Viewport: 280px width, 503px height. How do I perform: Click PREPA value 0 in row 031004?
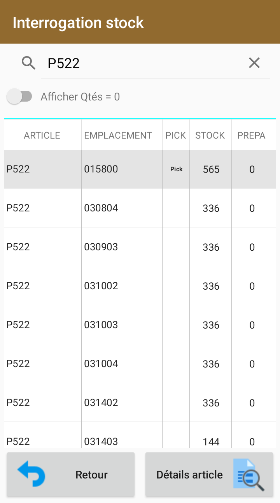(252, 364)
